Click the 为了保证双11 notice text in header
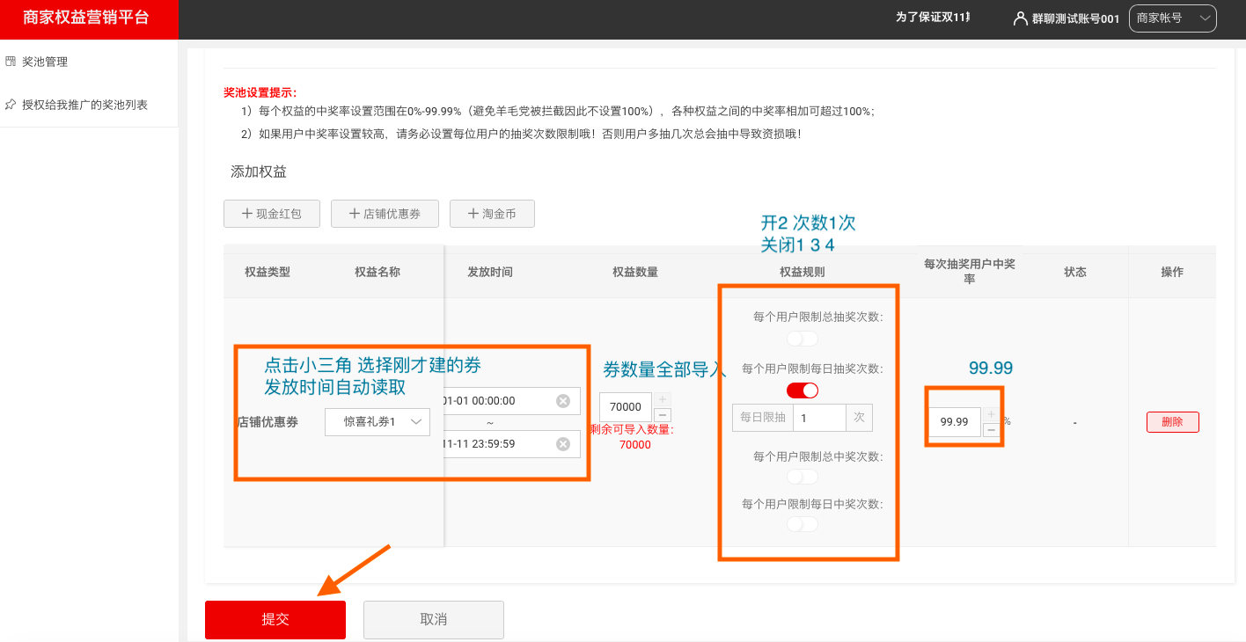This screenshot has height=642, width=1246. 933,17
